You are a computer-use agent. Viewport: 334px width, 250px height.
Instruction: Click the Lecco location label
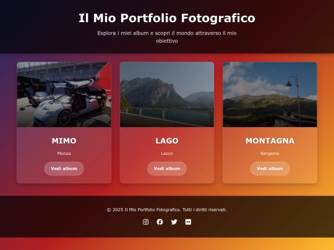coord(167,153)
